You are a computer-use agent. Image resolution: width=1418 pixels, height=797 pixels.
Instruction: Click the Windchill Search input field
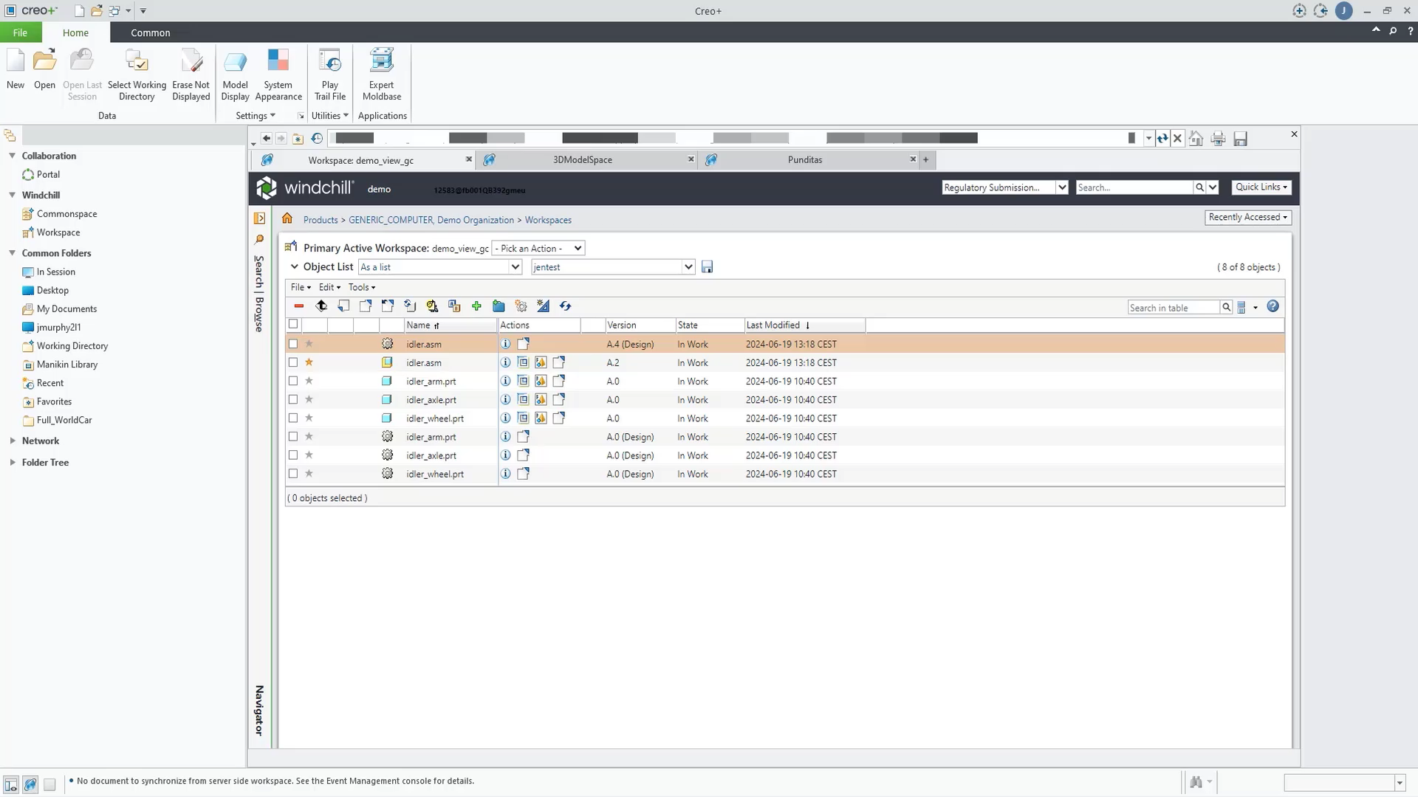(x=1134, y=187)
